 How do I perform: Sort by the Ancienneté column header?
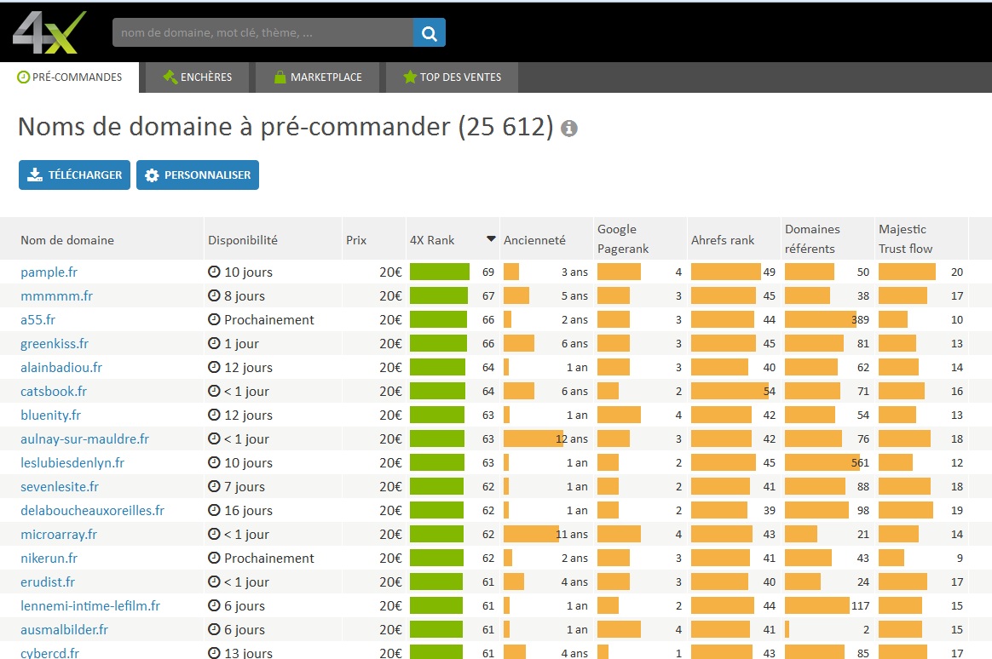pyautogui.click(x=534, y=240)
